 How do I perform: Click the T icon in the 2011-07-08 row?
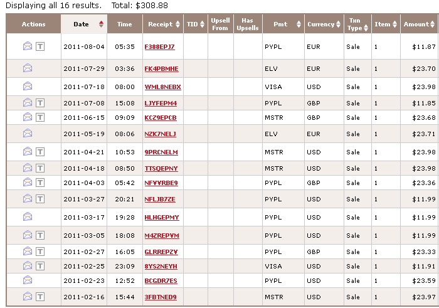pos(40,102)
